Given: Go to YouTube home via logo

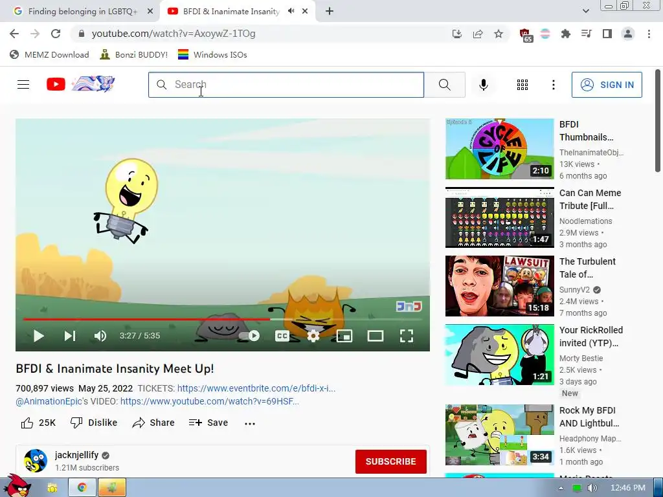Looking at the screenshot, I should point(80,84).
